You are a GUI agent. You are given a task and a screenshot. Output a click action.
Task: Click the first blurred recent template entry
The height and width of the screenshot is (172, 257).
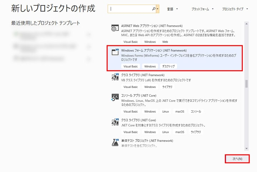point(52,35)
